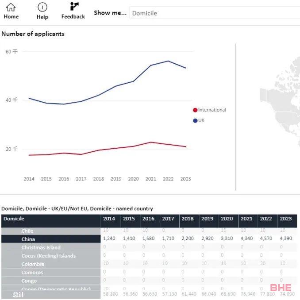Select the Cocos (Keeling) Islands row
This screenshot has width=300, height=300.
(48, 256)
